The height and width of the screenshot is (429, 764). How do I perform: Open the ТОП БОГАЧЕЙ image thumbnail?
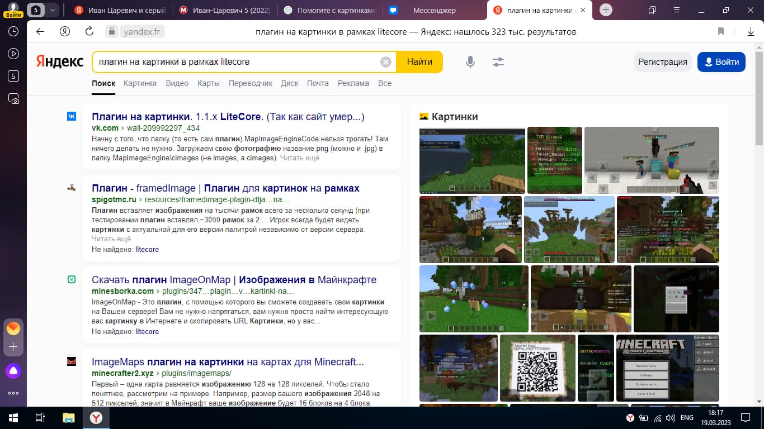555,160
